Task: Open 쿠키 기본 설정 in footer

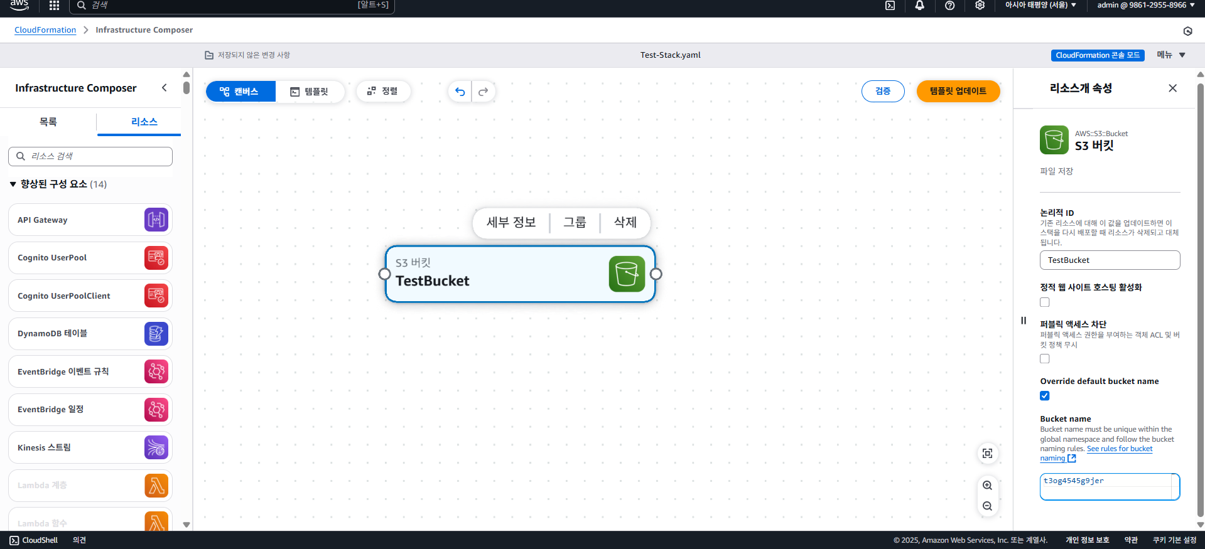Action: [1174, 540]
